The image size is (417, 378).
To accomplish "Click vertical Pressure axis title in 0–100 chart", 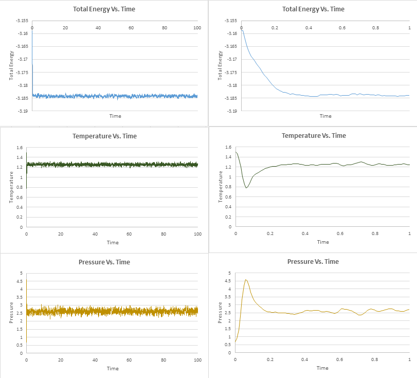I will point(11,313).
